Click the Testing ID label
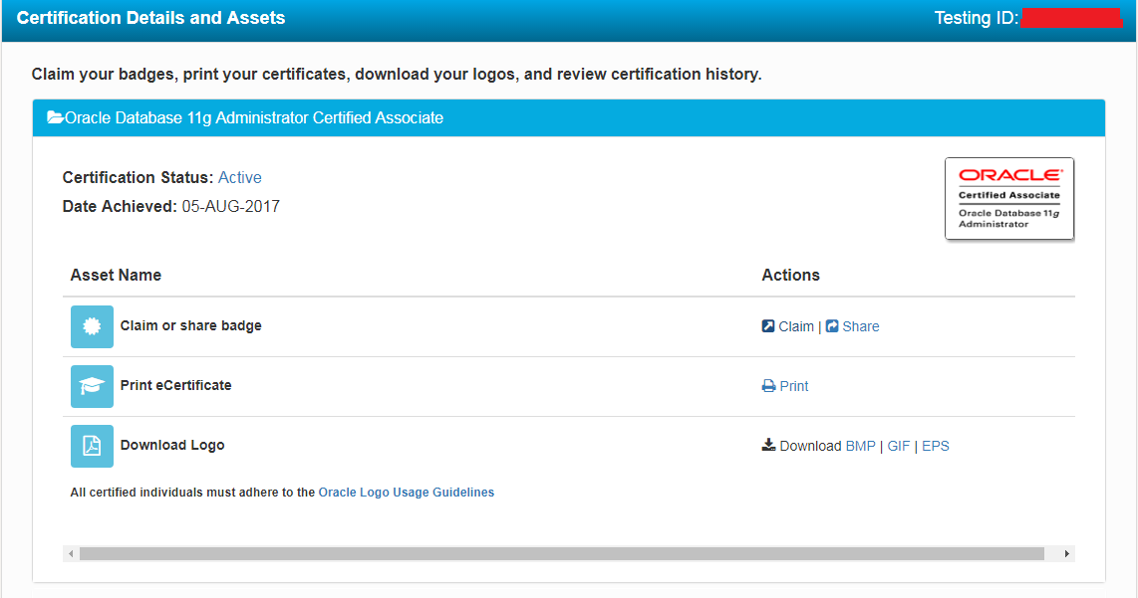1138x598 pixels. tap(977, 18)
